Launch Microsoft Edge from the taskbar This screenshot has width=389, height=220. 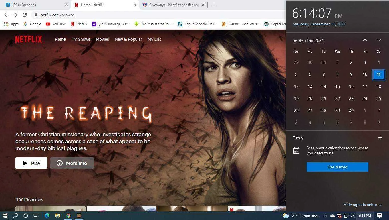pos(47,216)
